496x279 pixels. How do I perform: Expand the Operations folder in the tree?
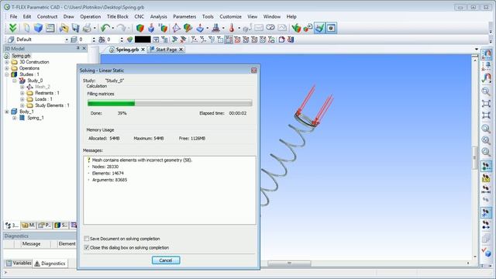[x=7, y=68]
